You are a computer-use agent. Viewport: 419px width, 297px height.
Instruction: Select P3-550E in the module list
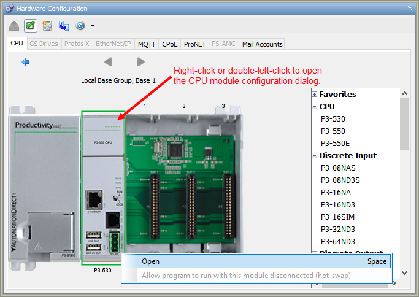pyautogui.click(x=335, y=144)
